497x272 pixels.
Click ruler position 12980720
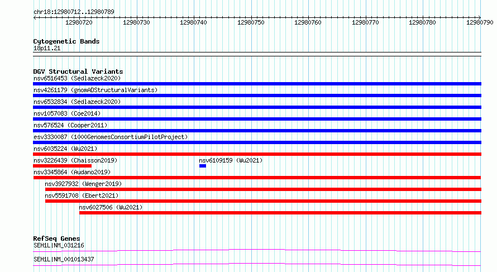79,22
